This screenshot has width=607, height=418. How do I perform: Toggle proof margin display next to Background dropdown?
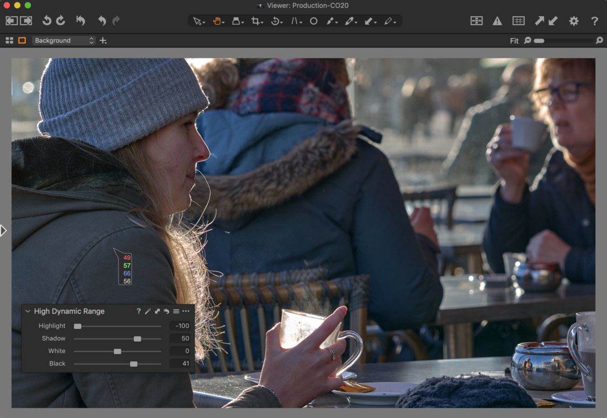22,40
